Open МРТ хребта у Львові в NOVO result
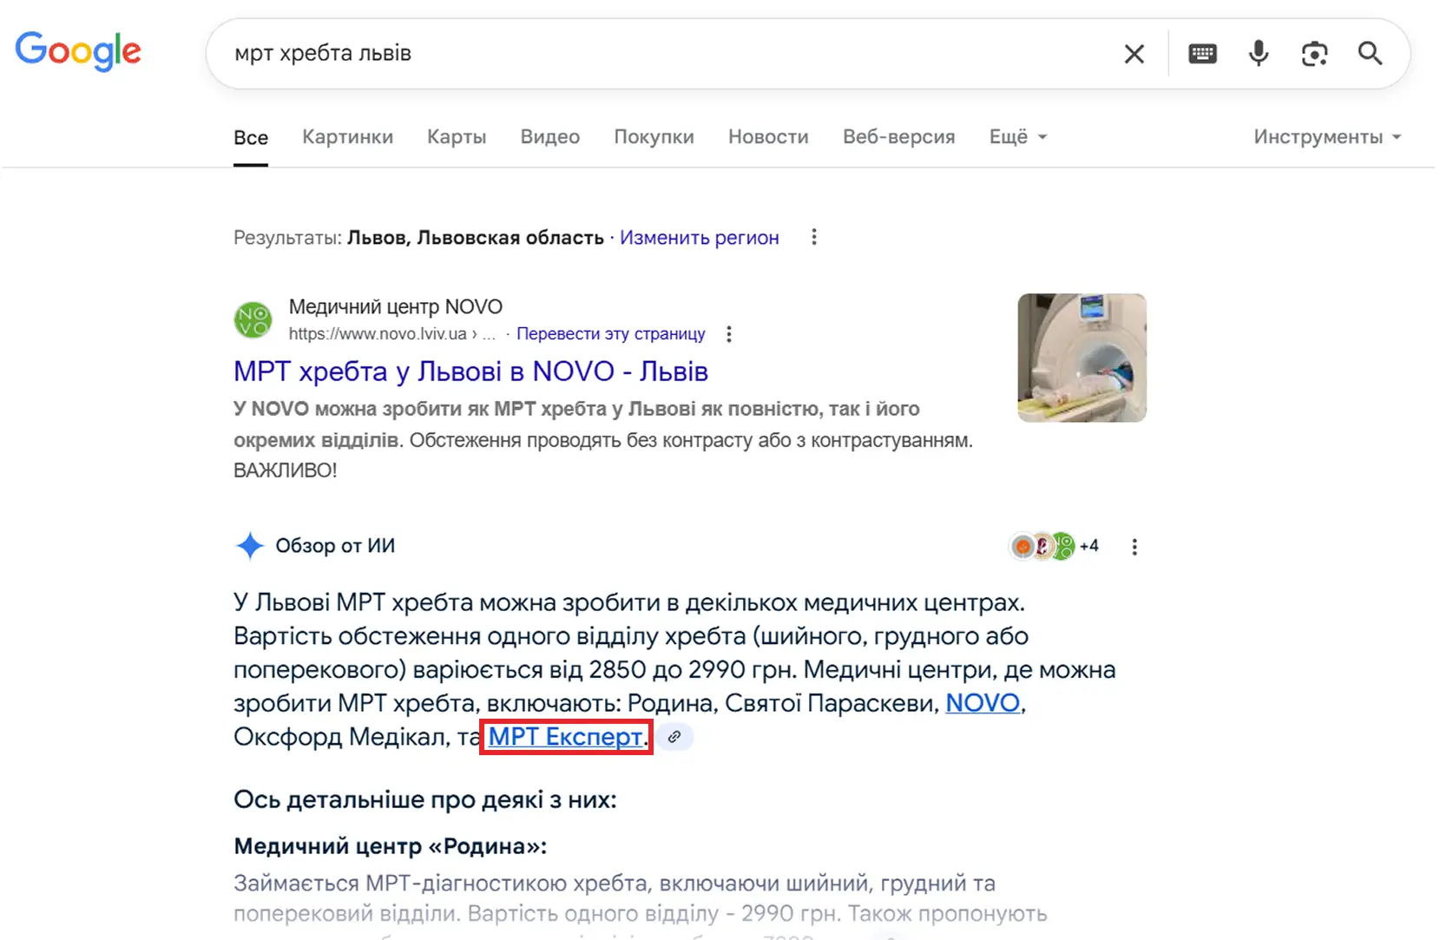The height and width of the screenshot is (940, 1440). [470, 371]
